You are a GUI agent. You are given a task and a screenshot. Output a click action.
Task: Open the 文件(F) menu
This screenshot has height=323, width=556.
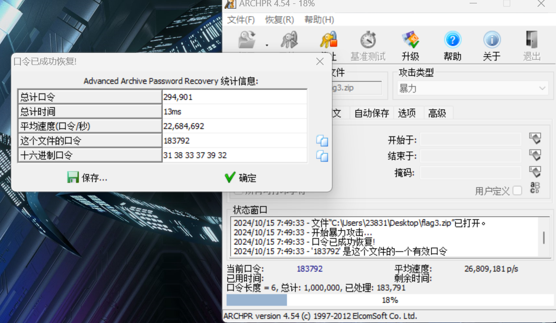pos(241,19)
